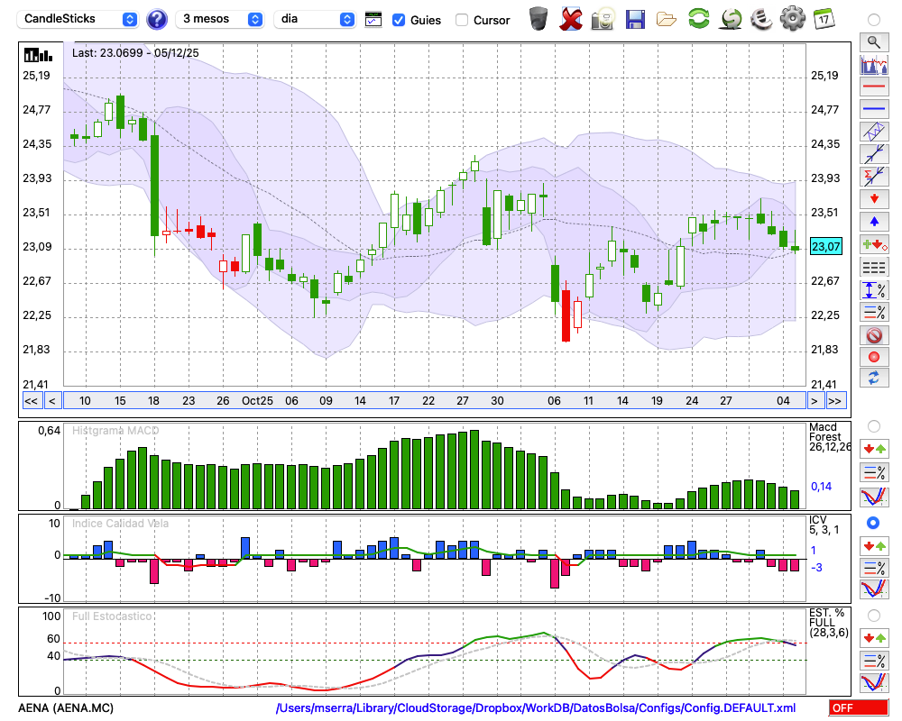Click the red prohibition sign tool
902x721 pixels.
point(873,335)
